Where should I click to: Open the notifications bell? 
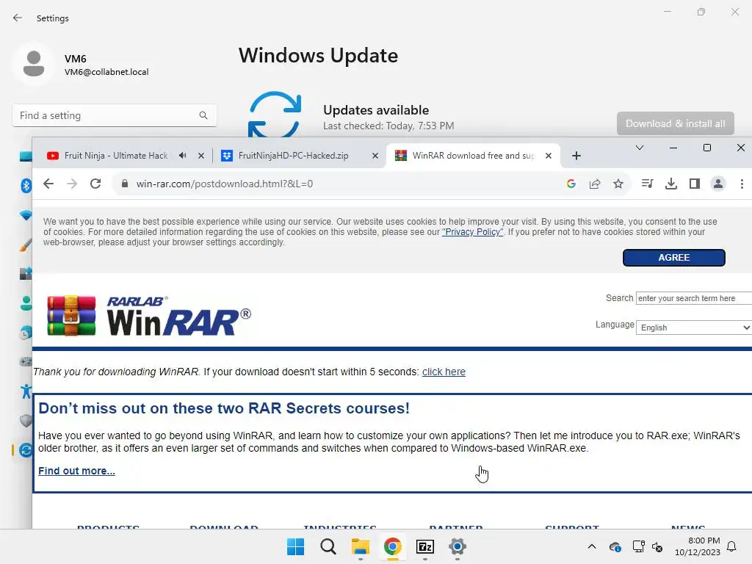[x=731, y=546]
